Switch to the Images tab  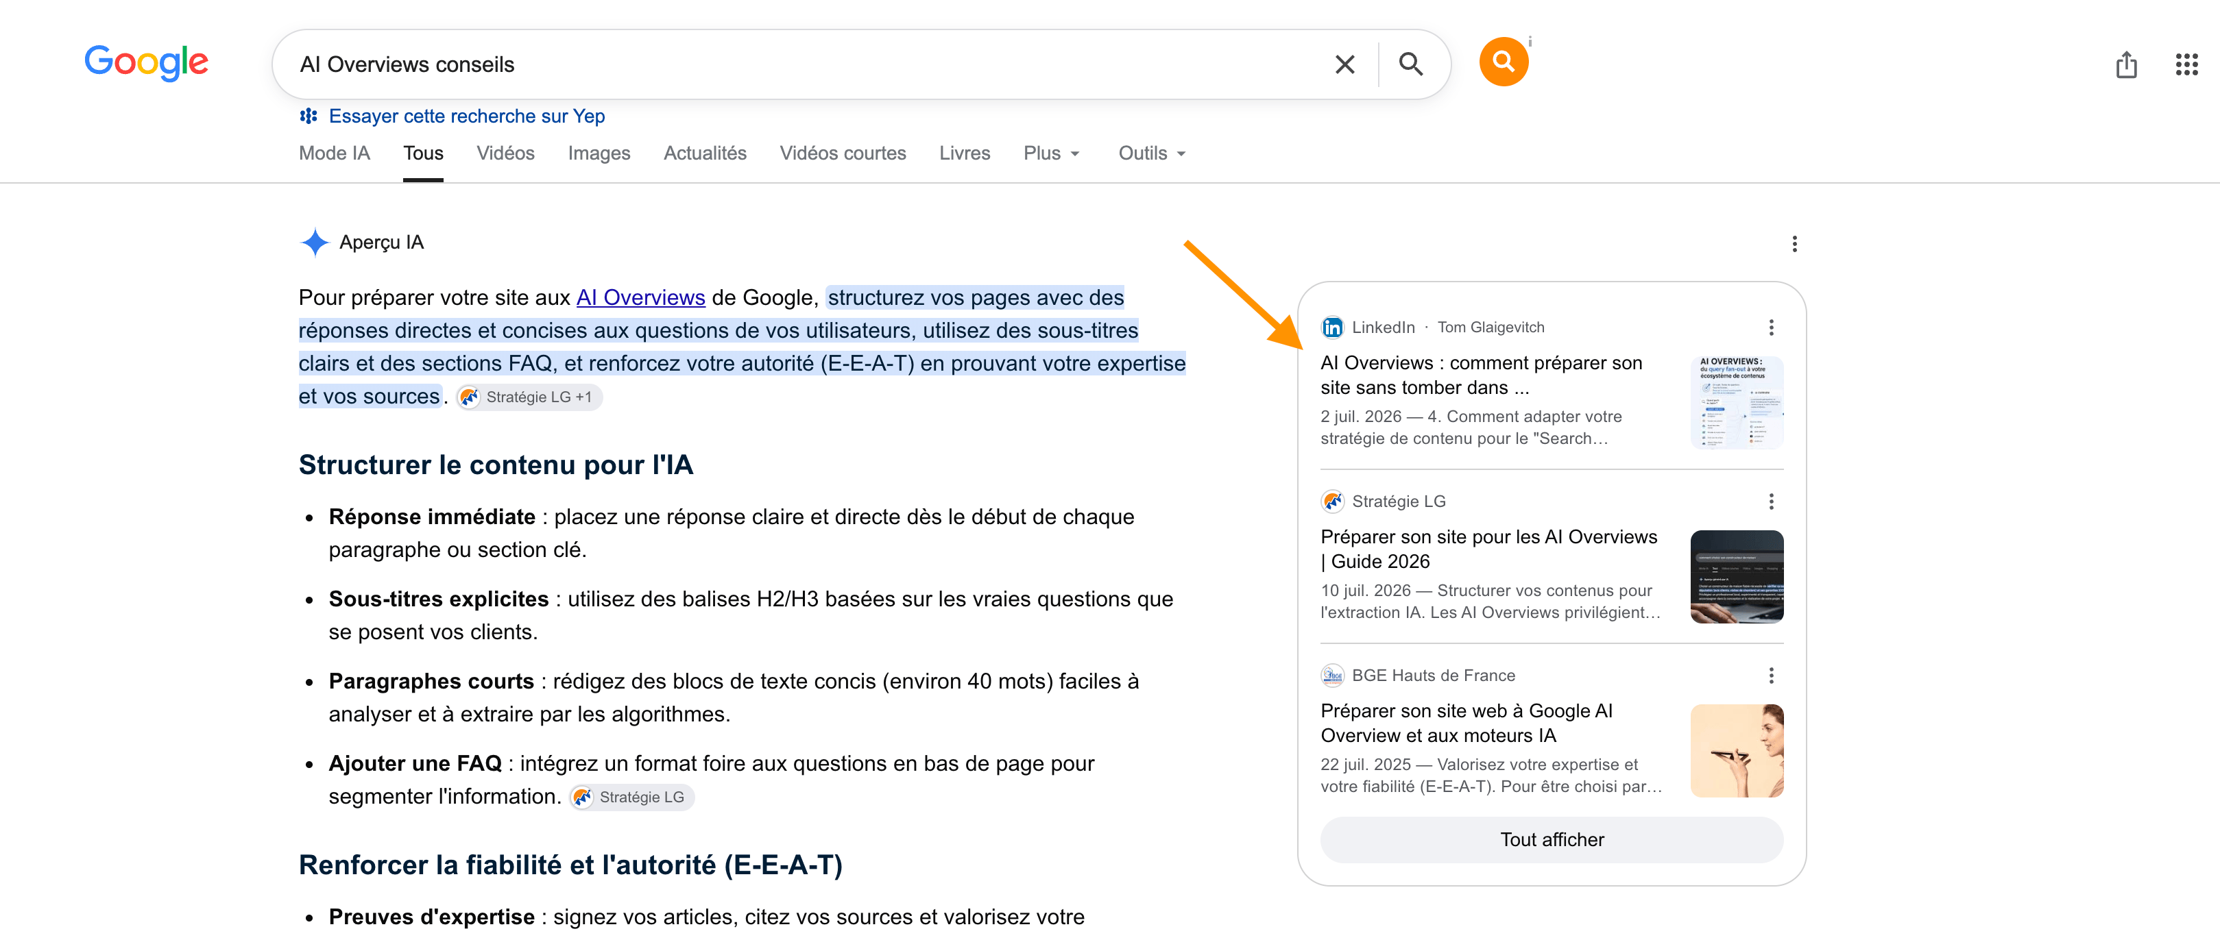coord(599,153)
